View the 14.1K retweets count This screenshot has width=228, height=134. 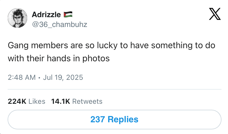tap(61, 101)
